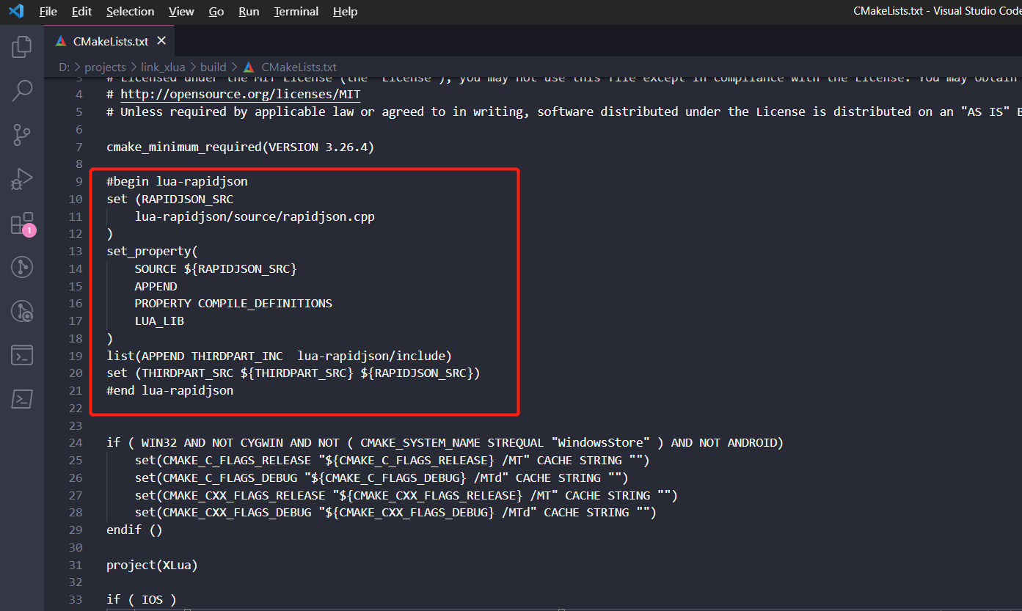Click the 'set (RAPIDJSON_SRC' line

[170, 199]
